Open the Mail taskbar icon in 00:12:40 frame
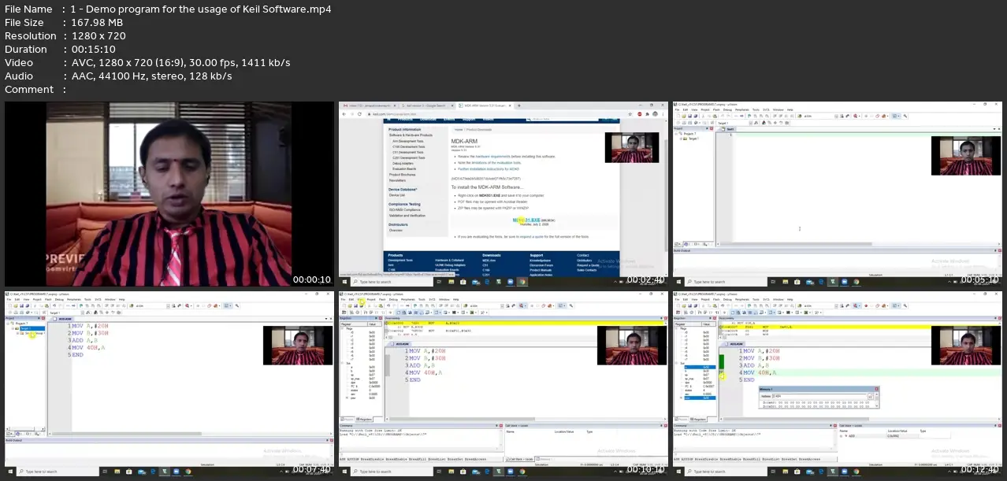The width and height of the screenshot is (1007, 481). click(x=812, y=472)
